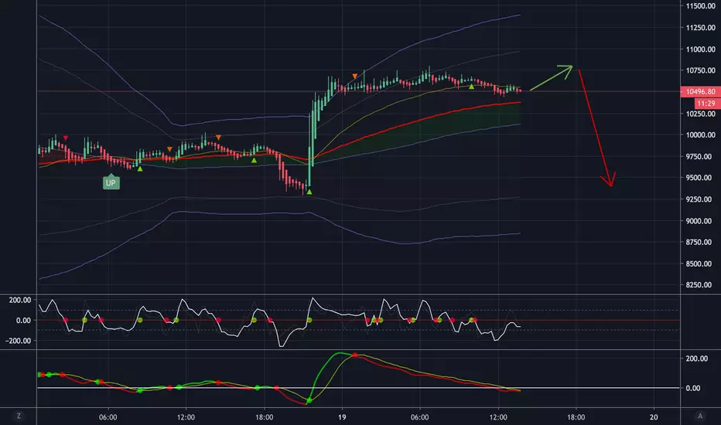Click the red down-triangle signal marker
721x425 pixels.
(66, 138)
